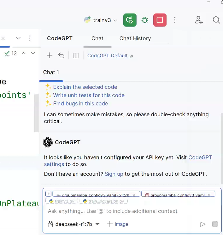Click the editor vertical scrollbar thumb
This screenshot has height=235, width=223.
(37, 113)
